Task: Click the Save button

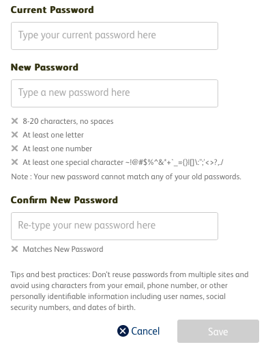Action: point(218,331)
